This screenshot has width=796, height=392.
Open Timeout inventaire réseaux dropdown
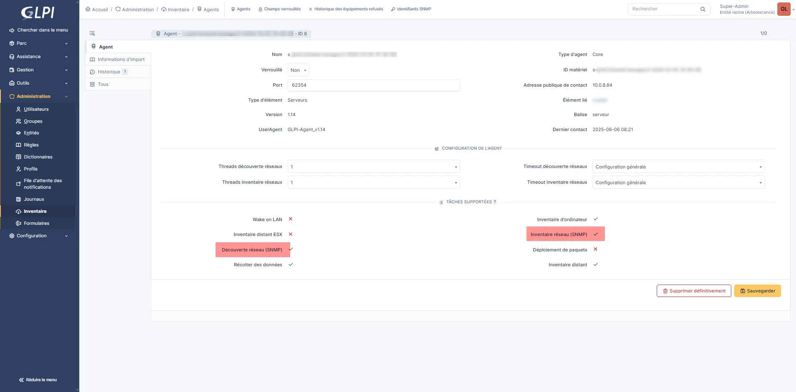[x=678, y=183]
